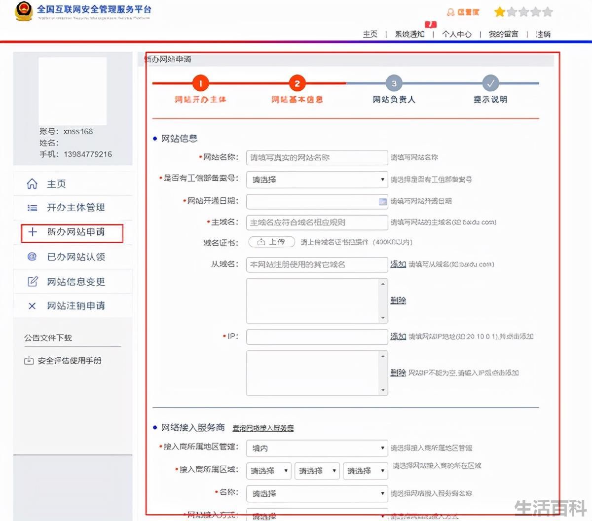592x521 pixels.
Task: Click into the 从域名 input field
Action: [x=317, y=264]
